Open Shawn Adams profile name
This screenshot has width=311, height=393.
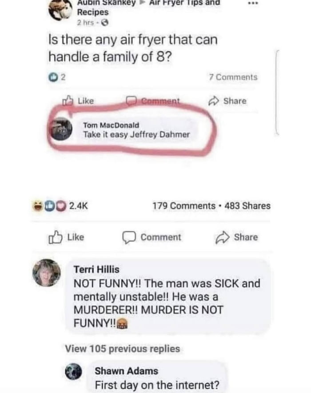point(126,371)
